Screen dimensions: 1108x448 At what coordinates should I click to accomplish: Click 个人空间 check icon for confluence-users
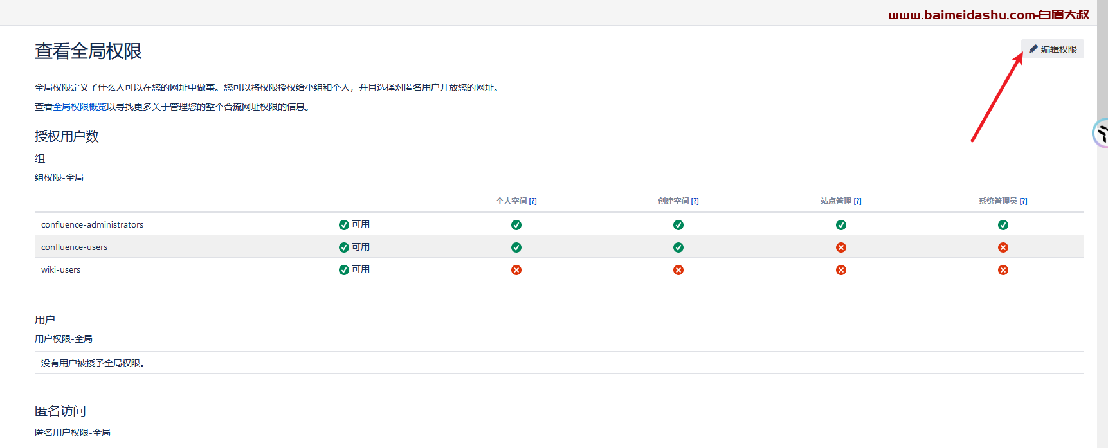516,247
